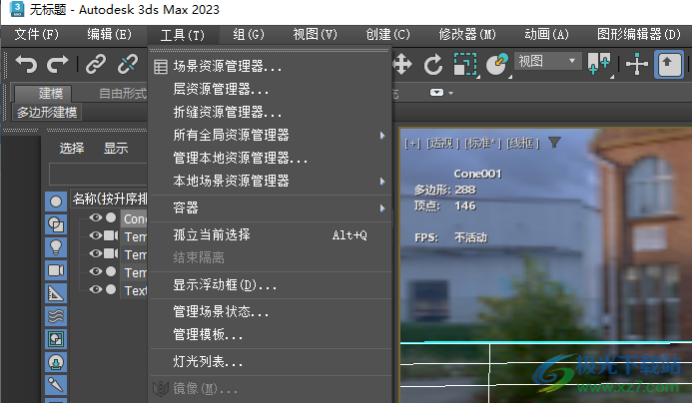The image size is (692, 403).
Task: Open the 动画(A) menu
Action: point(546,34)
